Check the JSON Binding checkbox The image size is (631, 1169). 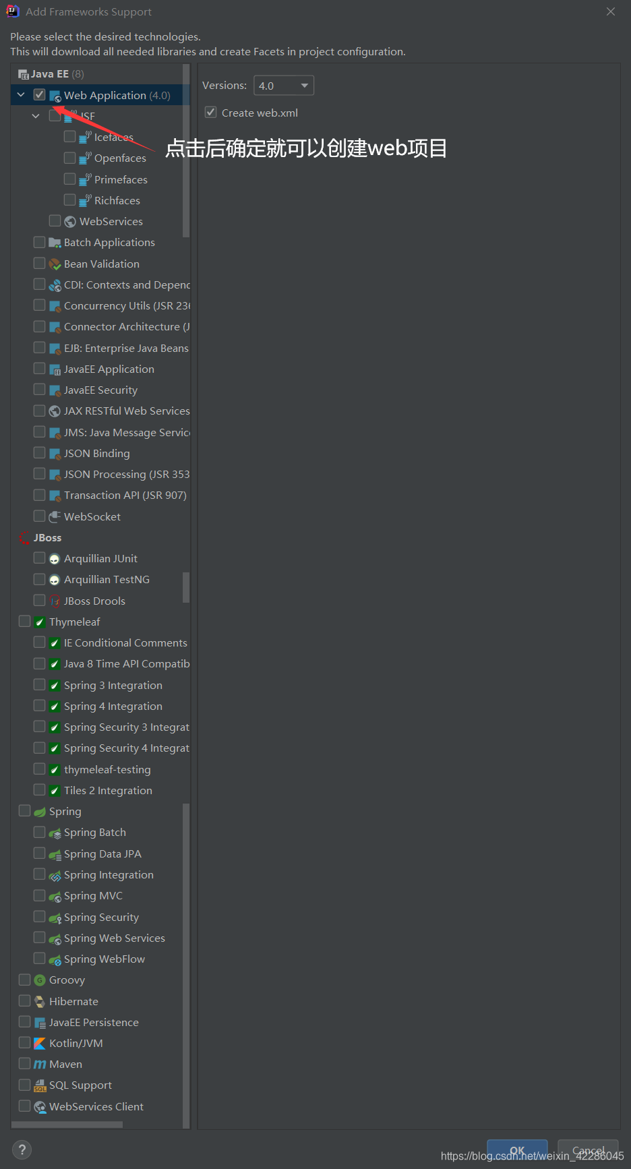[x=39, y=453]
